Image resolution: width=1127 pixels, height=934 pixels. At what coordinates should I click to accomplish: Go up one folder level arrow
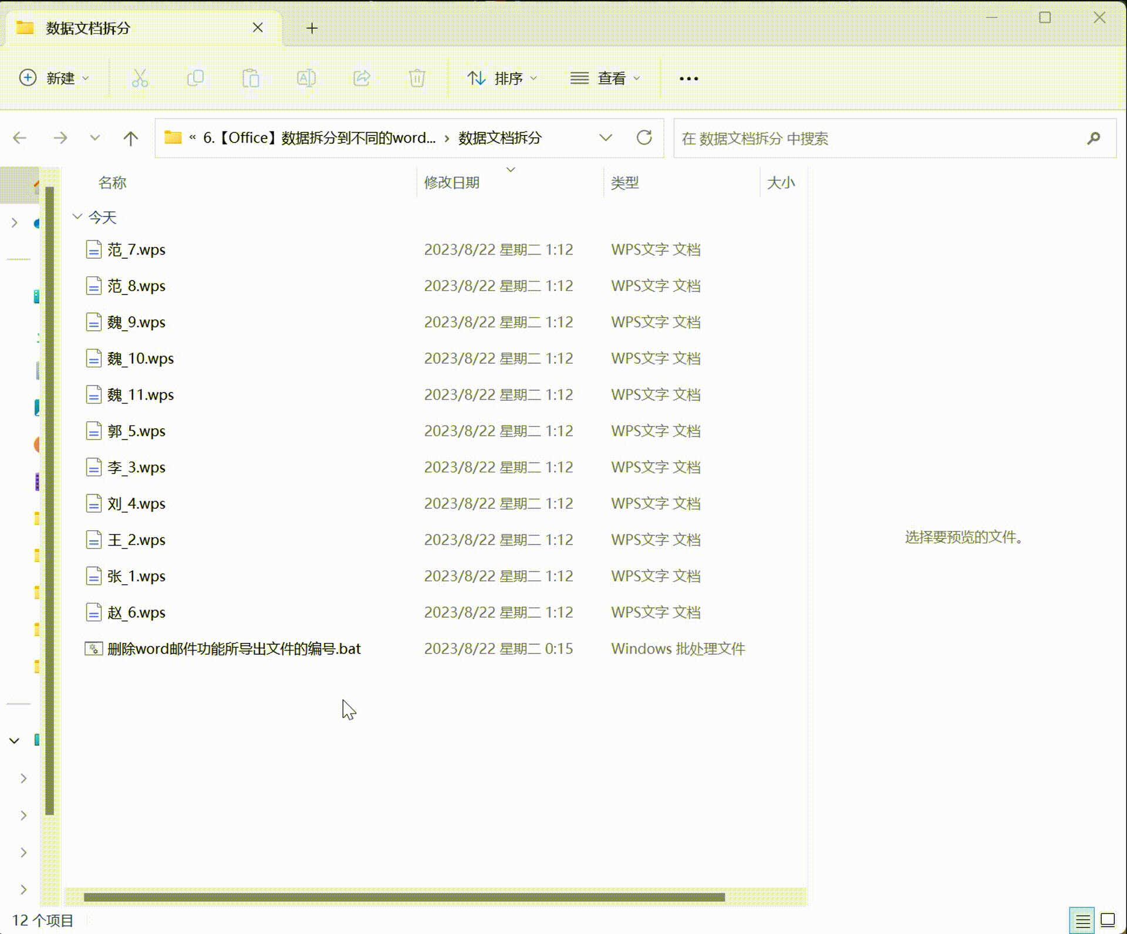130,138
